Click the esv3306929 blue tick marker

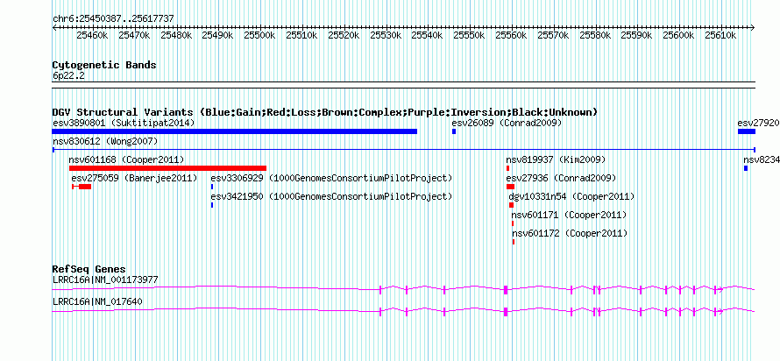pos(212,187)
